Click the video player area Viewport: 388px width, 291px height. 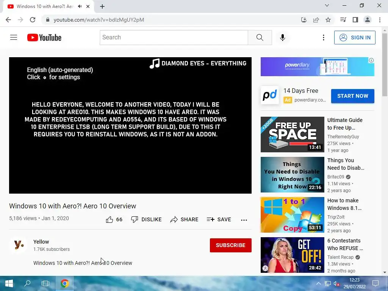click(x=130, y=125)
